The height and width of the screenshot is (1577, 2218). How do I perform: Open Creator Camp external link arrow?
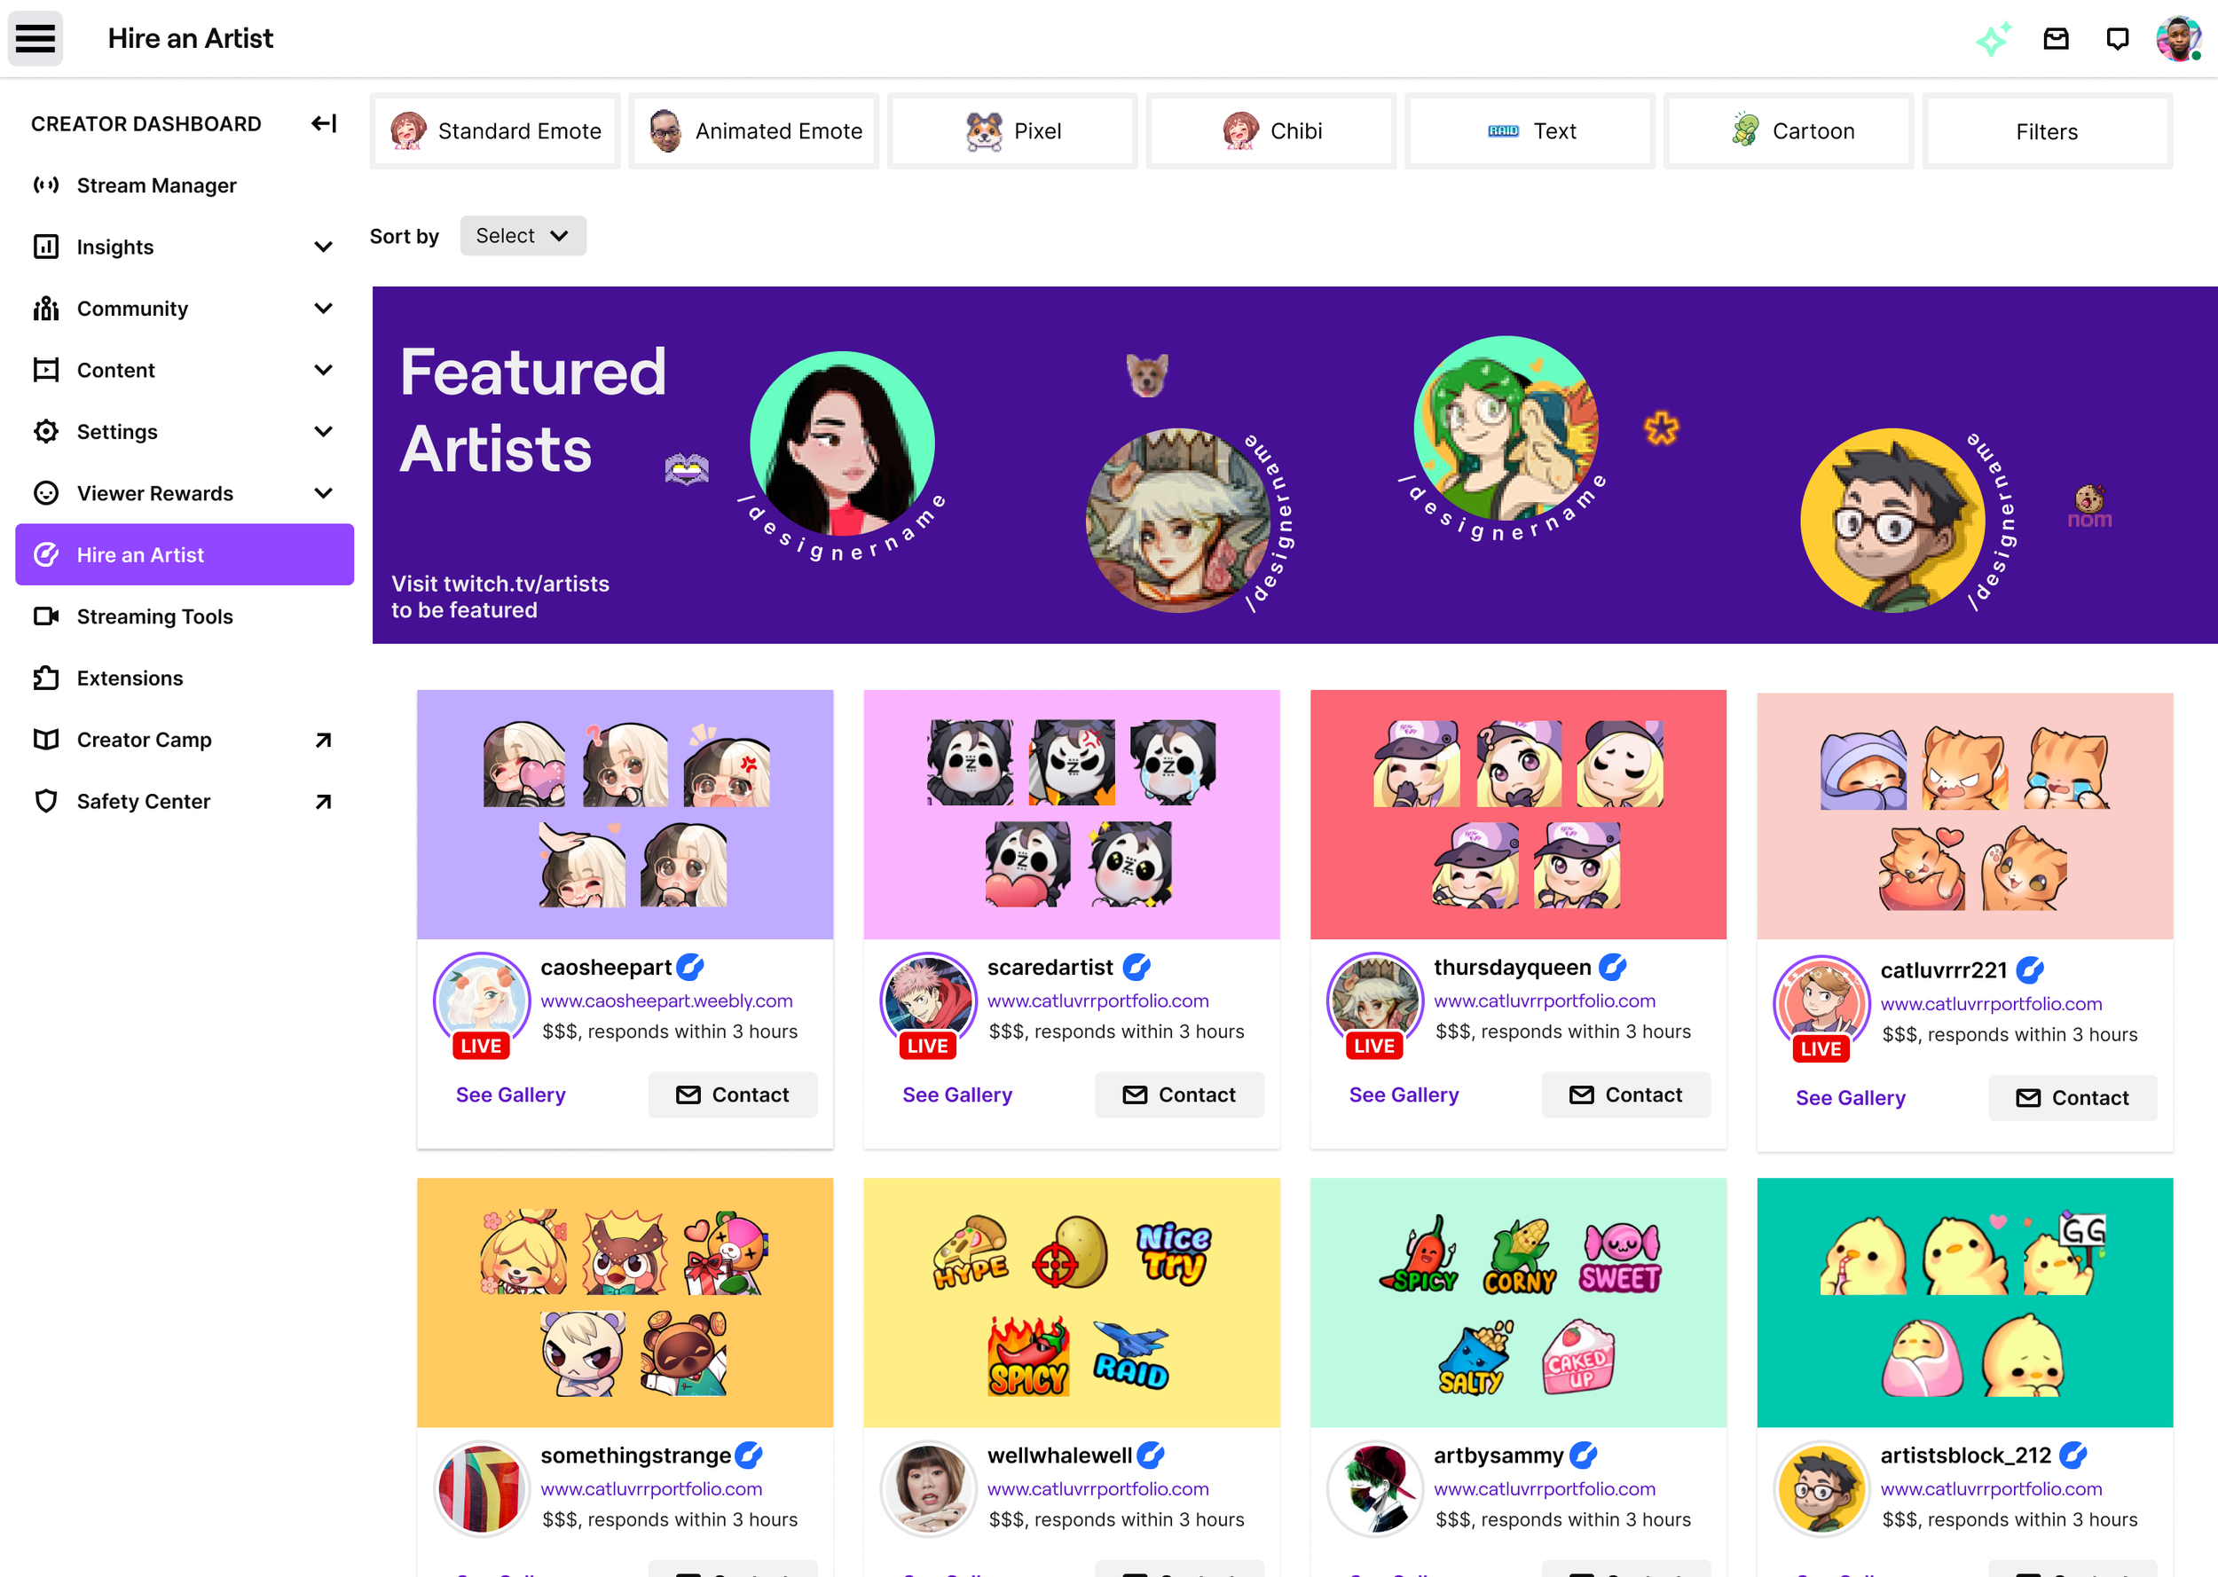click(323, 740)
